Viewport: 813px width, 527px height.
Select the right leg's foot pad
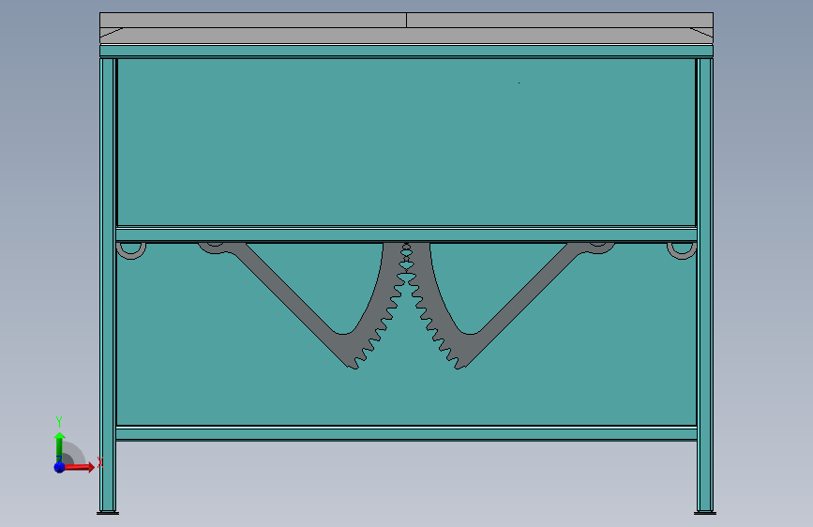[x=705, y=513]
